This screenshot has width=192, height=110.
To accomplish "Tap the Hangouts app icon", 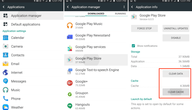I will [70, 106].
